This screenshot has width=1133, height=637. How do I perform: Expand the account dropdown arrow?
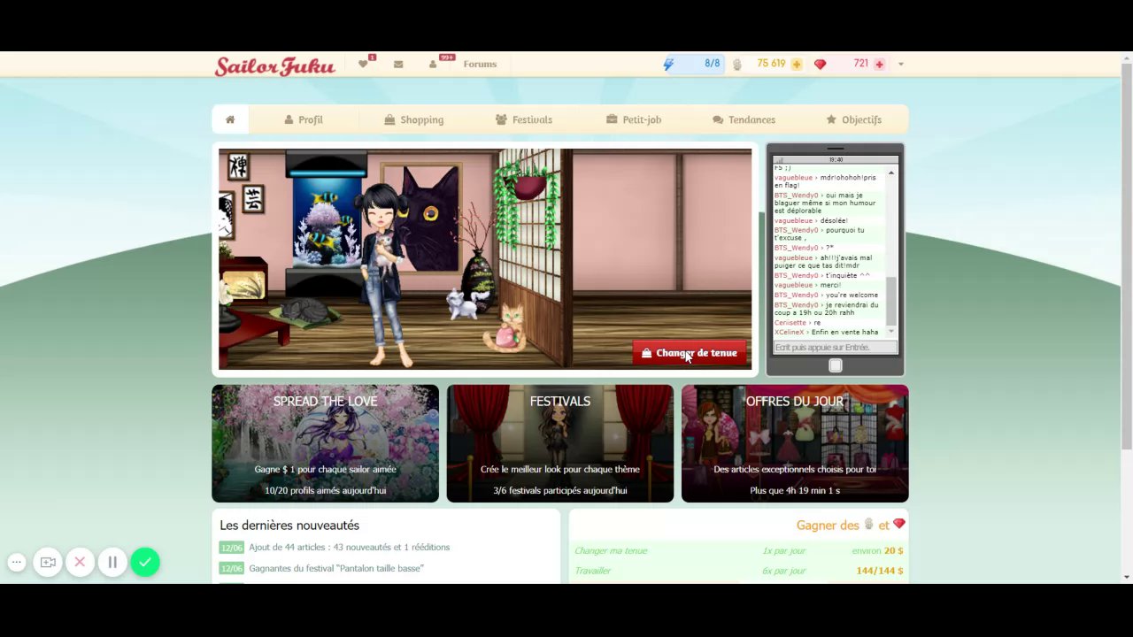(901, 64)
